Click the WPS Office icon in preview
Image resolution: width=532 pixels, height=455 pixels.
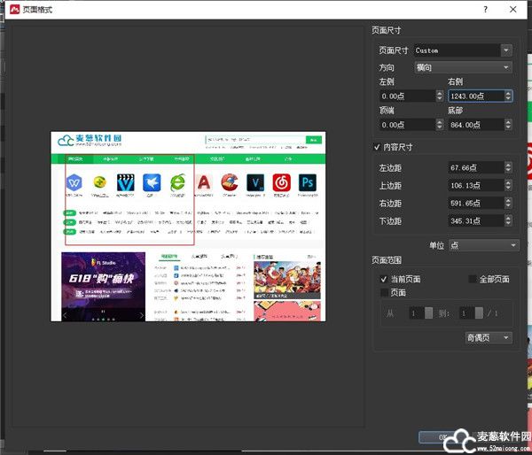[x=74, y=182]
